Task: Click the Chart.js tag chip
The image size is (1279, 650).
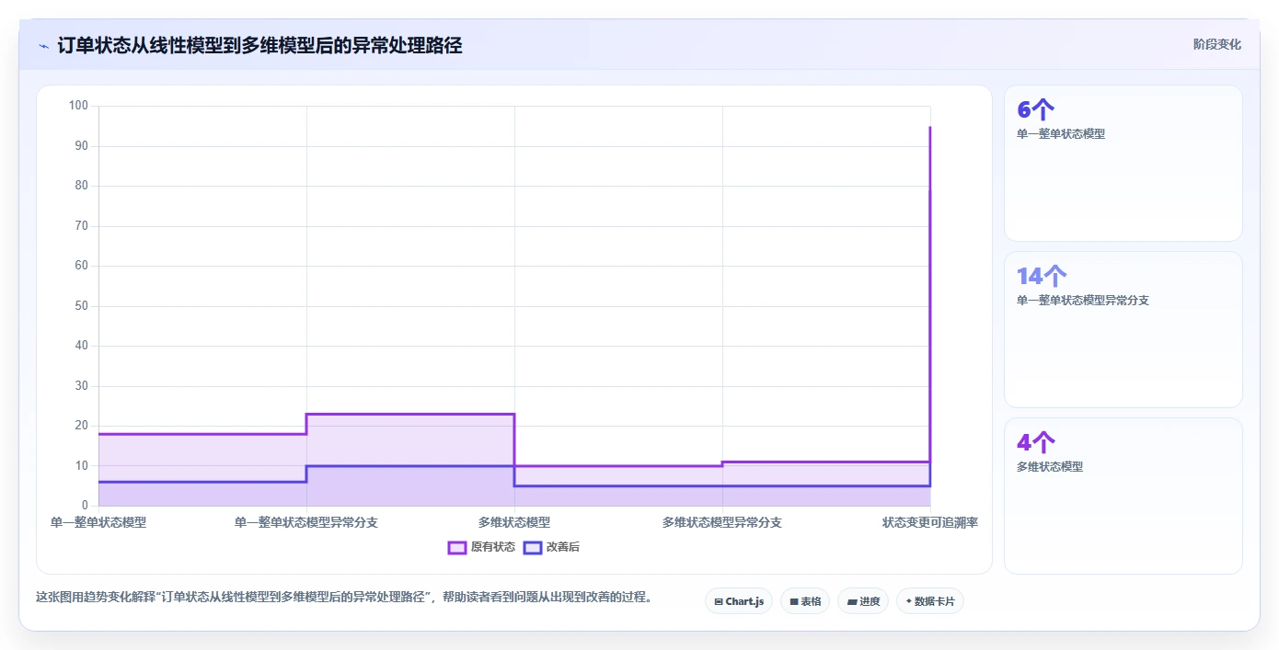Action: 739,601
